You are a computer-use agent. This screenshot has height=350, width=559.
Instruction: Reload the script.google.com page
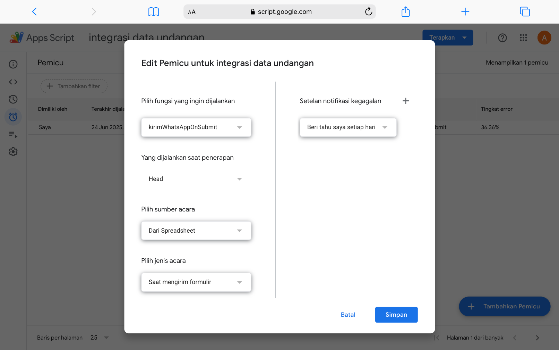click(x=368, y=12)
